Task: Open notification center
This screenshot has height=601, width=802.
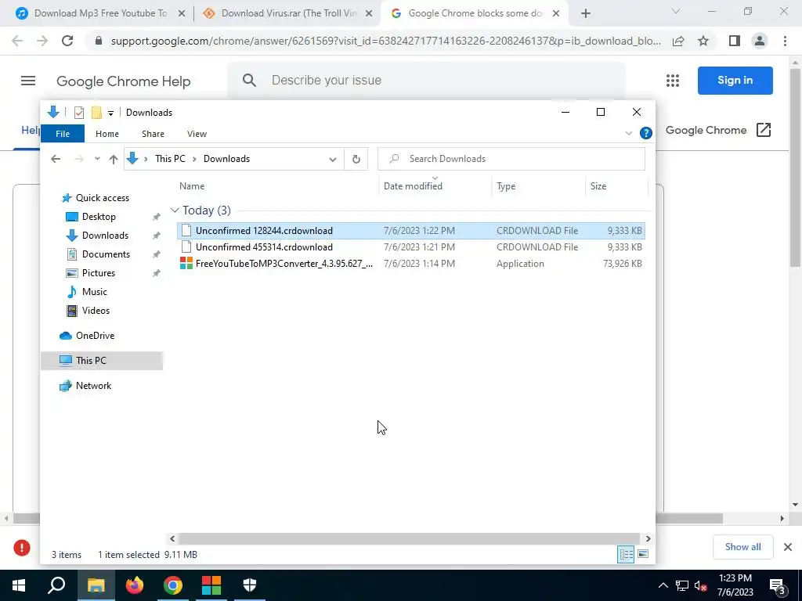Action: (778, 585)
